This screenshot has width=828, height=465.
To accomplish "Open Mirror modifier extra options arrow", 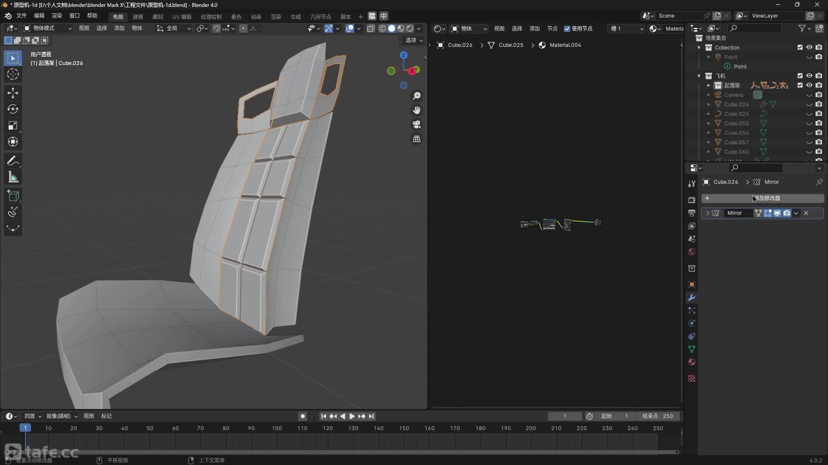I will (796, 213).
